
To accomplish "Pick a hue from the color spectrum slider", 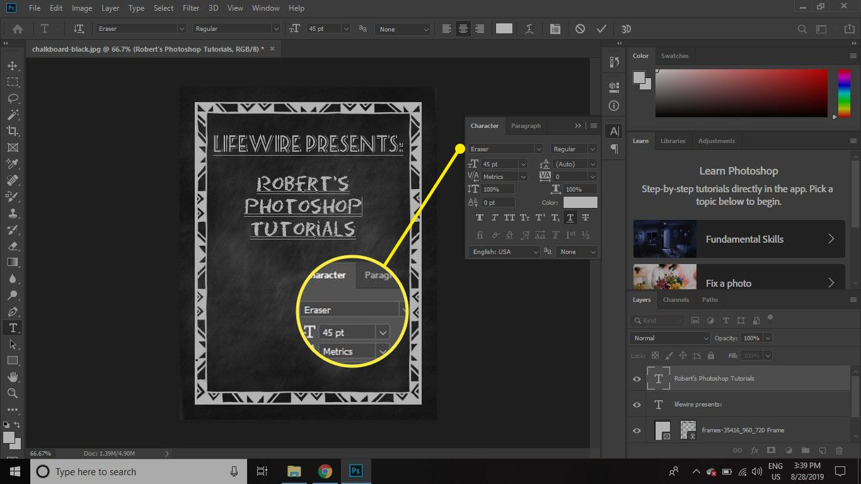I will click(x=844, y=93).
